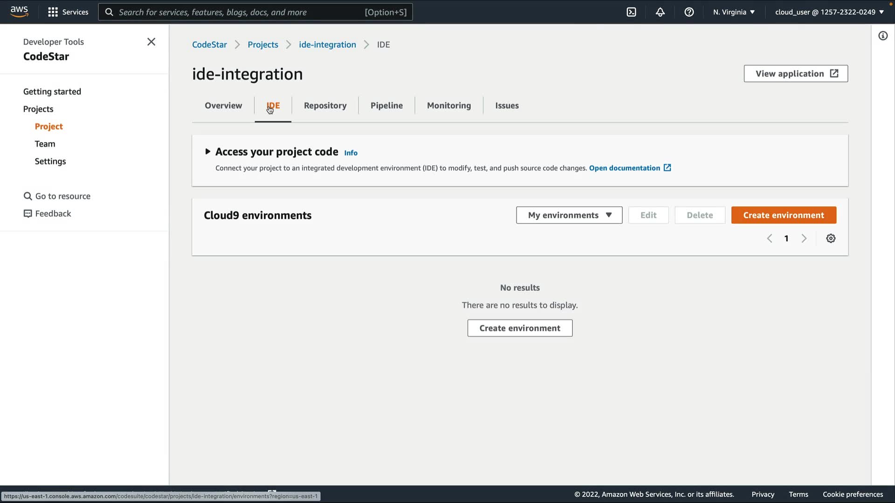The height and width of the screenshot is (503, 895).
Task: Open the AWS CloudShell icon
Action: click(x=631, y=12)
